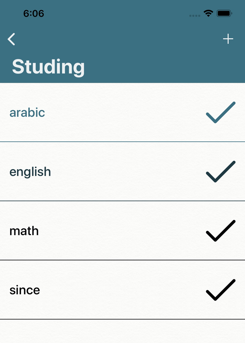Click the divider line under math row
Viewport: 245px width, 343px height.
(122, 260)
